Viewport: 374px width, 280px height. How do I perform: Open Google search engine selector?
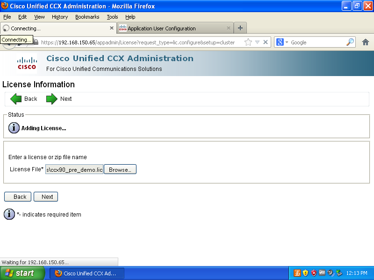click(282, 42)
